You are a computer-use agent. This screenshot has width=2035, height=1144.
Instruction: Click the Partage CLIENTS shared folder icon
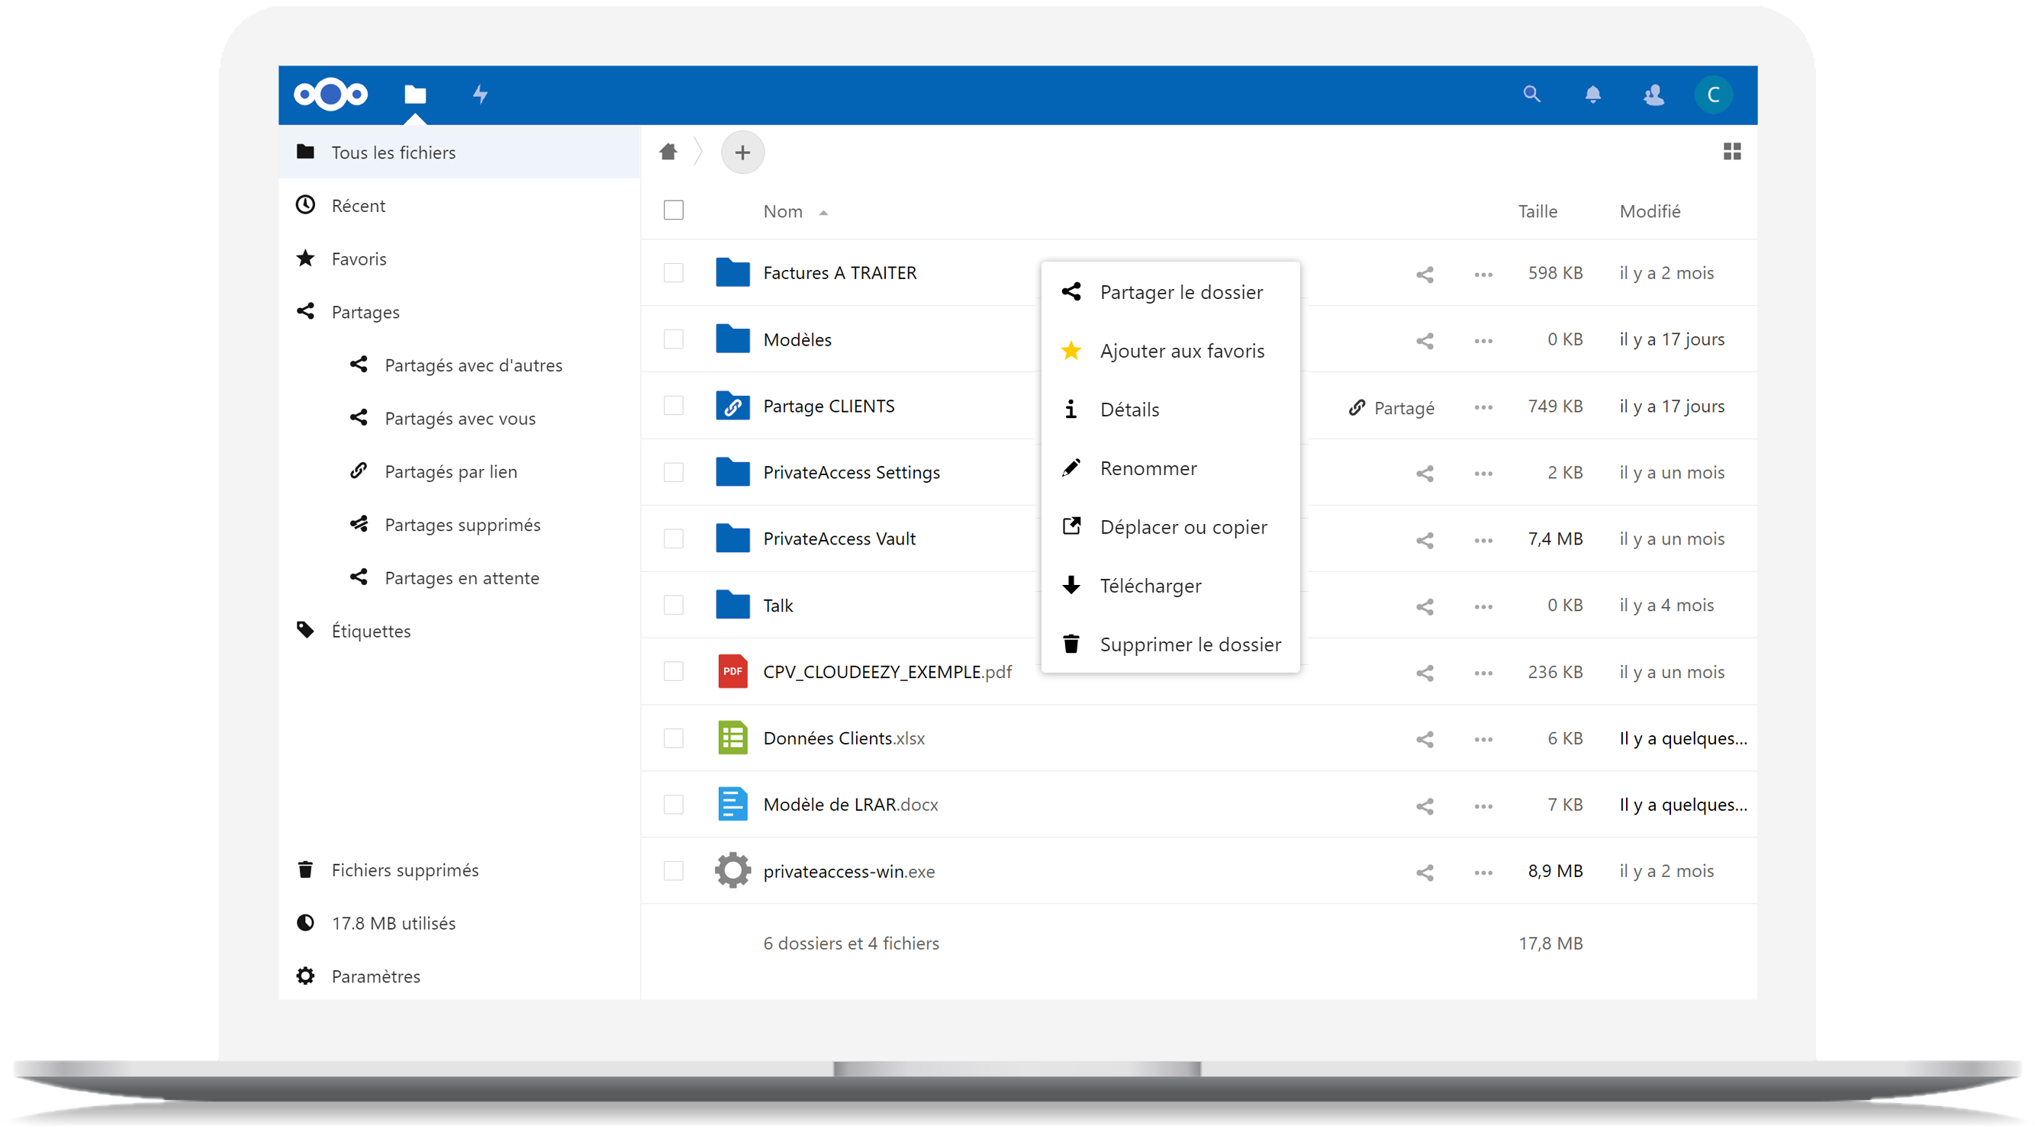[x=733, y=405]
